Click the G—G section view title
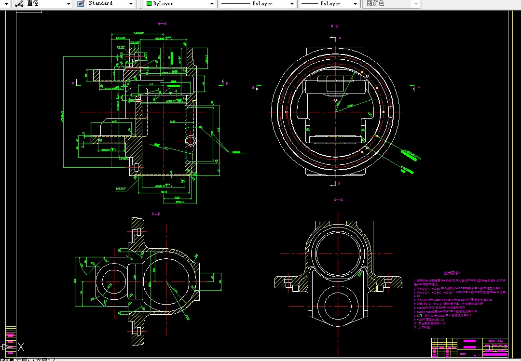 (338, 200)
